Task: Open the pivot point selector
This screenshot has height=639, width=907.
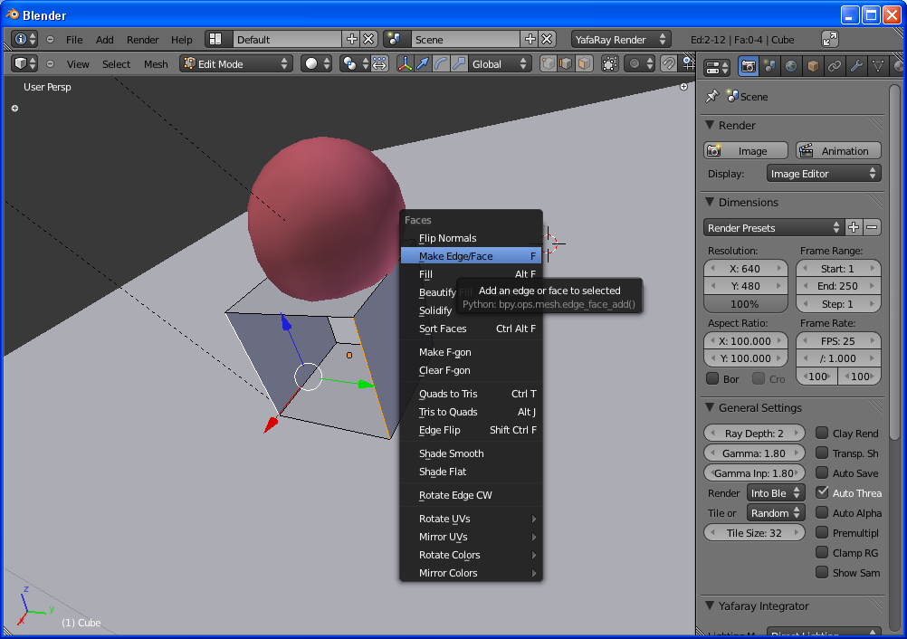Action: click(x=354, y=63)
